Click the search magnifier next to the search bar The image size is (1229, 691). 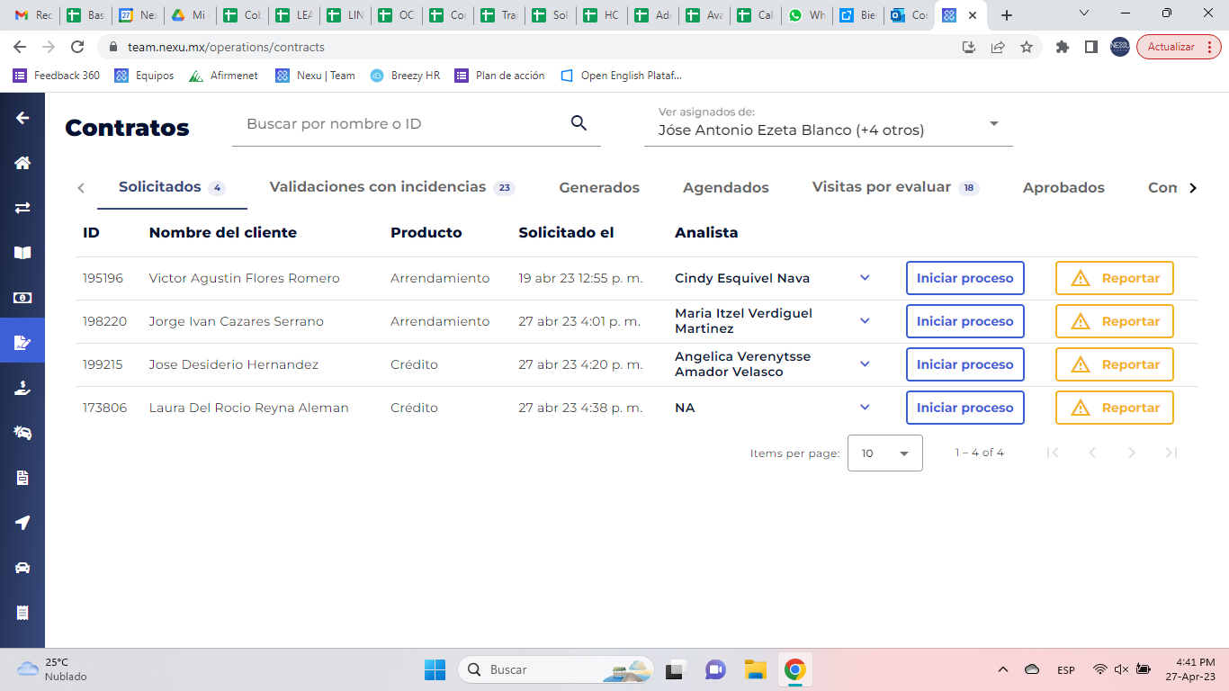(x=577, y=123)
